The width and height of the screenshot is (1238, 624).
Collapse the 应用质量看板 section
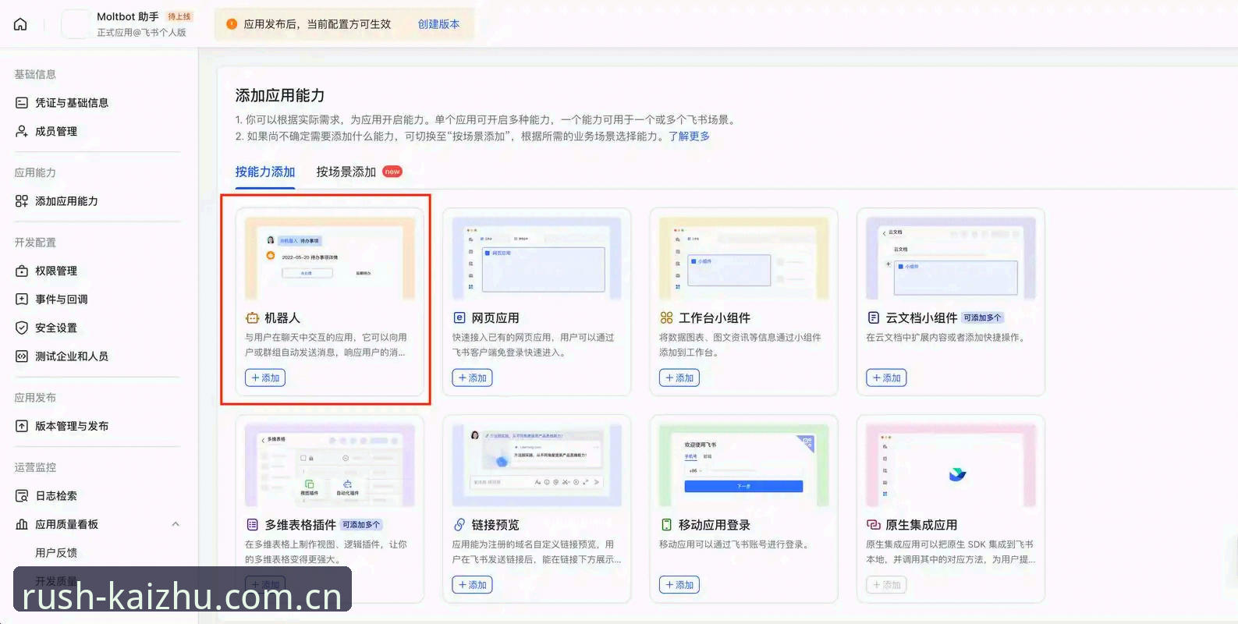(176, 524)
